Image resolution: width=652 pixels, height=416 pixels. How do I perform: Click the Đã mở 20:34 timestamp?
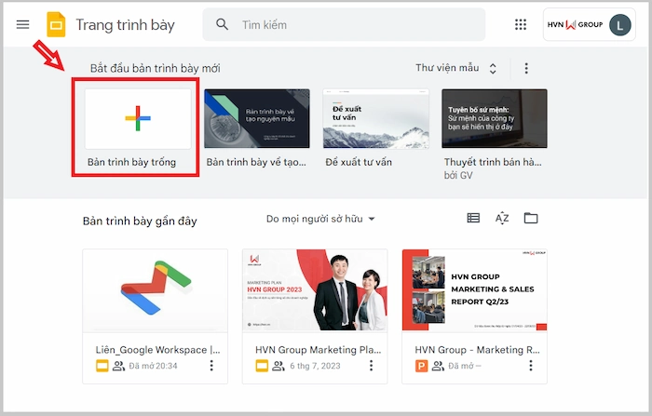click(153, 366)
